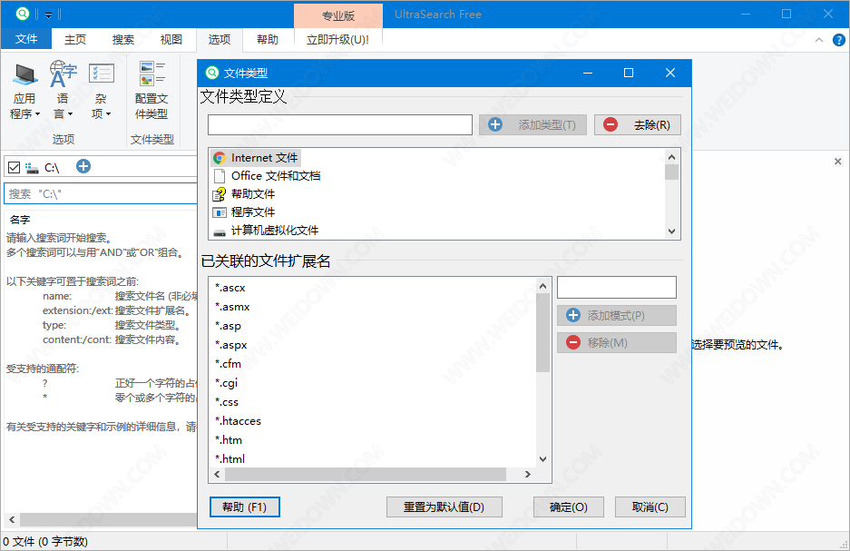Click the 添加模式(P) button
Image resolution: width=850 pixels, height=551 pixels.
coord(617,315)
